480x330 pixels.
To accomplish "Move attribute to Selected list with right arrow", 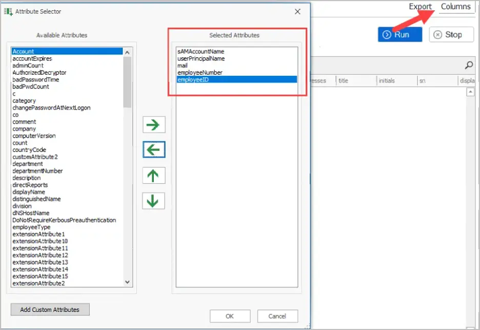I will (x=154, y=124).
